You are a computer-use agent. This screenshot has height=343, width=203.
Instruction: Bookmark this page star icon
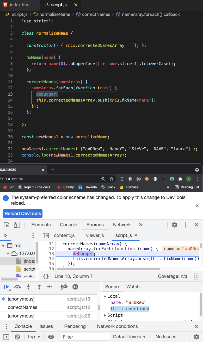click(112, 179)
